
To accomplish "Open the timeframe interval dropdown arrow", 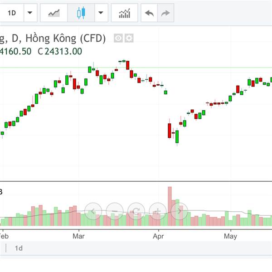I will [x=30, y=13].
